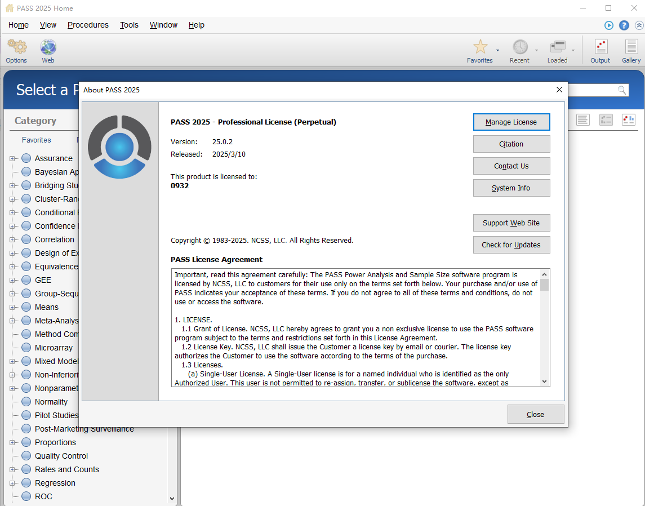Expand the Proportions tree node
The height and width of the screenshot is (506, 645).
pos(12,443)
